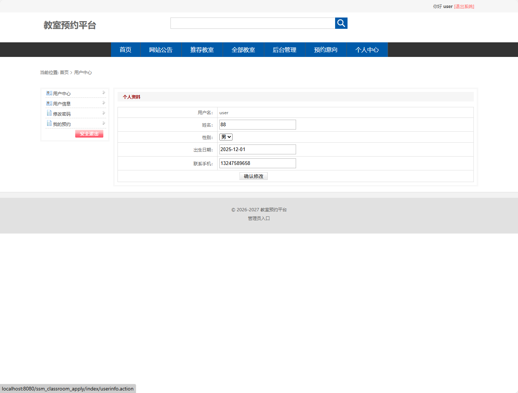Switch to the 网站公告 tab
This screenshot has height=393, width=518.
click(x=161, y=50)
